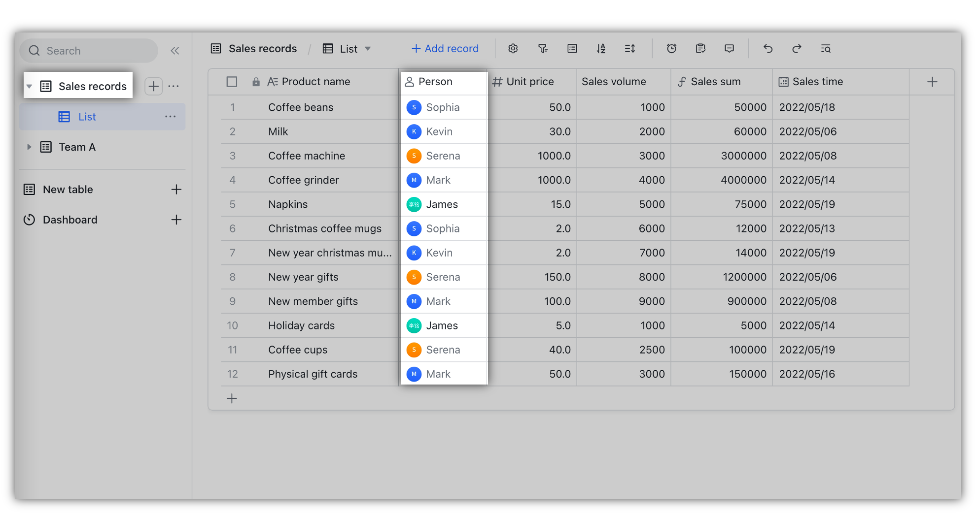
Task: Tick the select-all checkbox in the header
Action: pos(232,82)
